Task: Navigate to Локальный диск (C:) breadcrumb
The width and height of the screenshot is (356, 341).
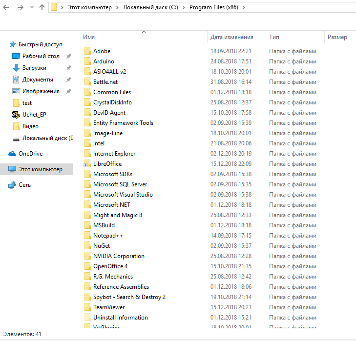Action: [x=150, y=7]
